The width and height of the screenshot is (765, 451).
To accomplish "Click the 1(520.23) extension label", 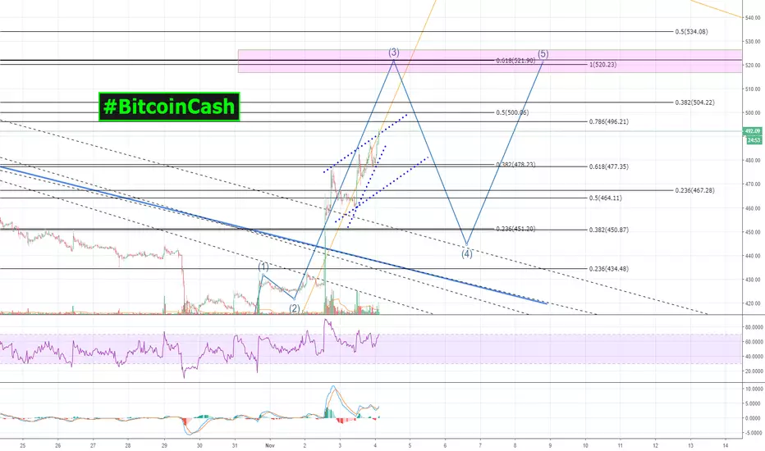I will (603, 64).
